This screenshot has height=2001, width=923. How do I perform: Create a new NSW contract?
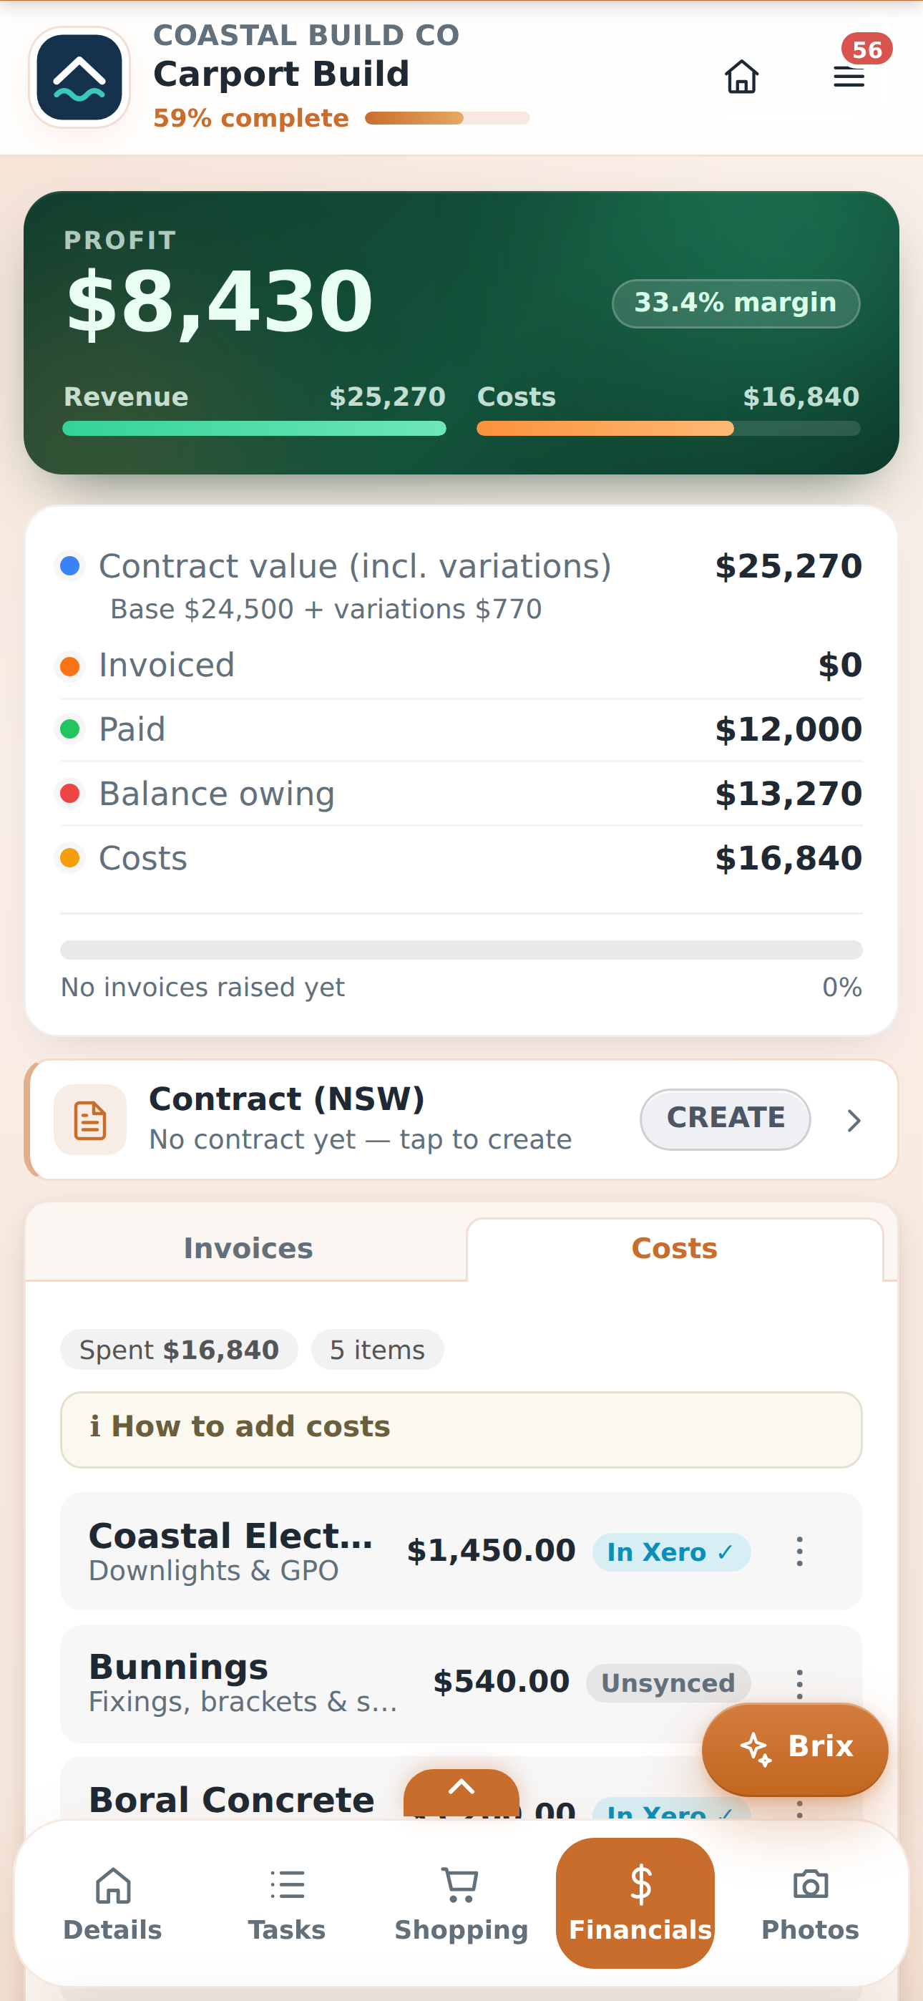725,1119
